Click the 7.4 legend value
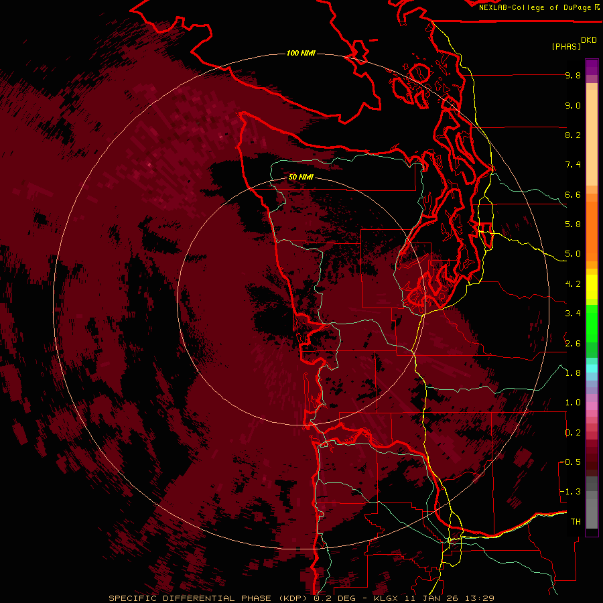 coord(573,165)
